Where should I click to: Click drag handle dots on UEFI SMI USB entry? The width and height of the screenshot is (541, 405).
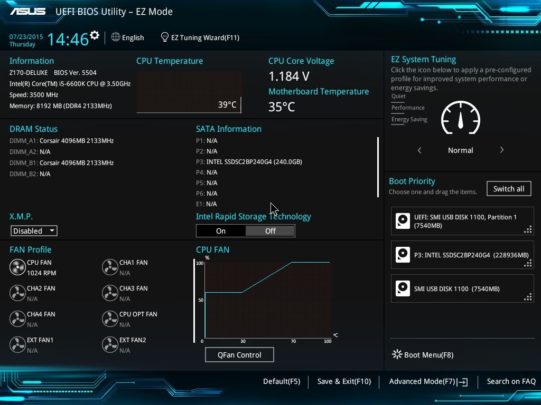click(x=528, y=230)
